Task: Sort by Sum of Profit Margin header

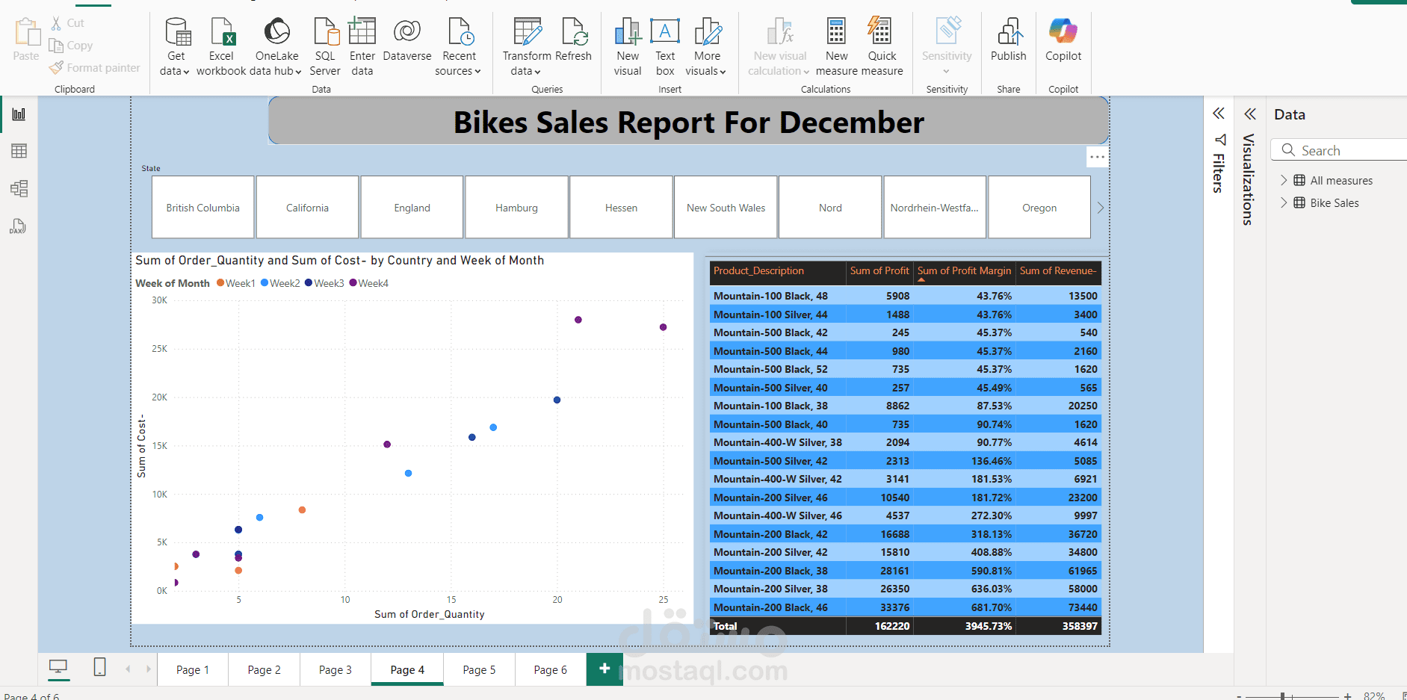Action: tap(964, 271)
